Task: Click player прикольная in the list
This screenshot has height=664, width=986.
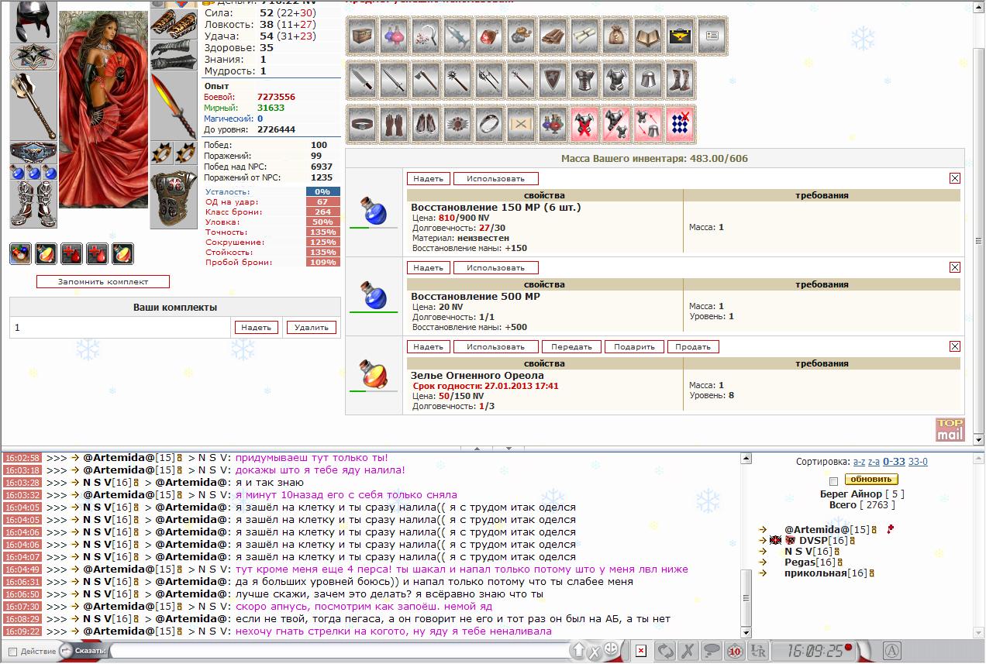Action: [815, 573]
